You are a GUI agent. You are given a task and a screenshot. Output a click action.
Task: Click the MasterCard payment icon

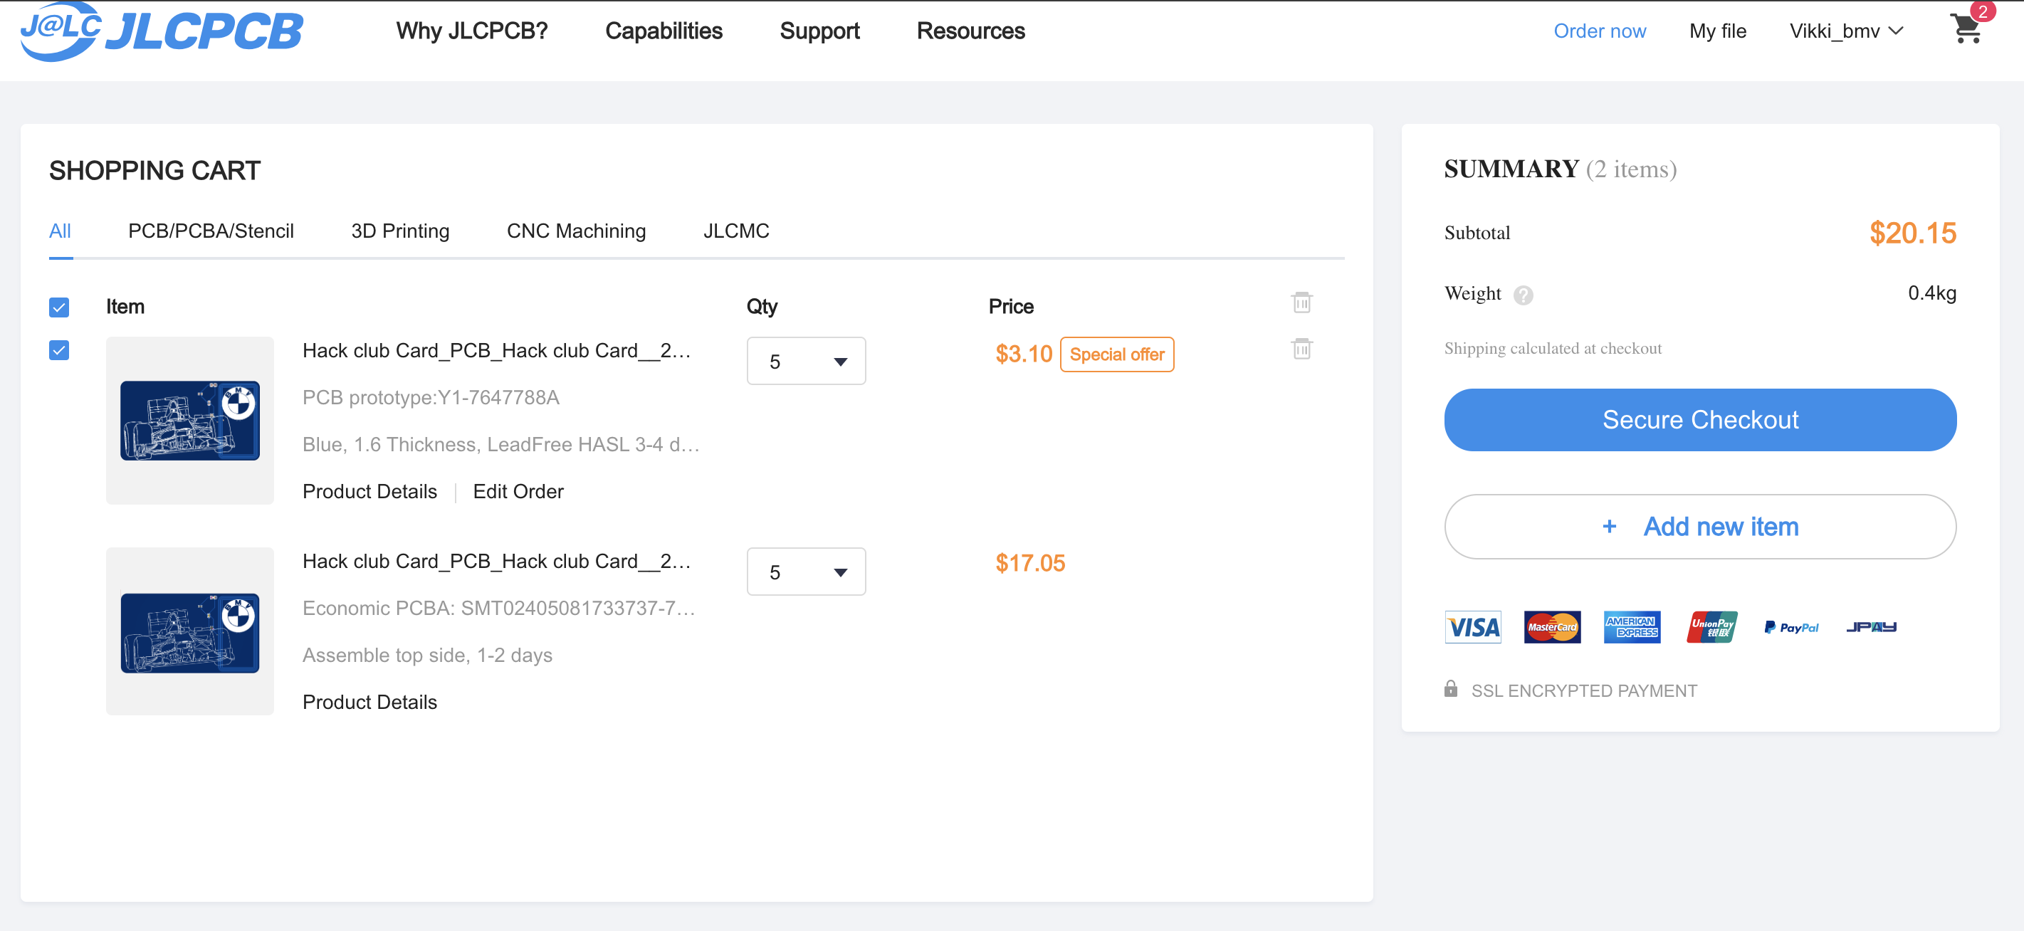[x=1552, y=627]
